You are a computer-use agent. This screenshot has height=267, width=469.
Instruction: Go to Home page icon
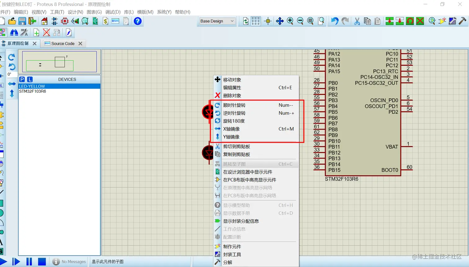coord(44,21)
